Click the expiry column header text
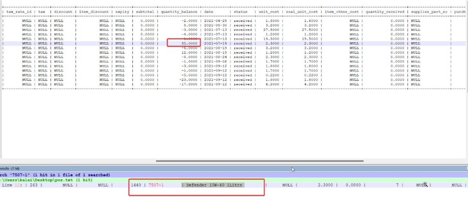This screenshot has height=206, width=468. click(122, 12)
